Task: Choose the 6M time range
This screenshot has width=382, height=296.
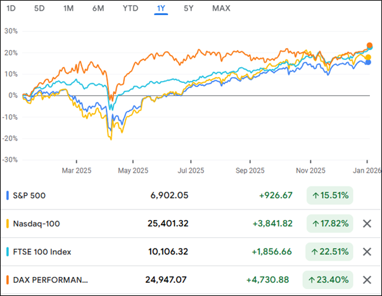Action: click(98, 8)
